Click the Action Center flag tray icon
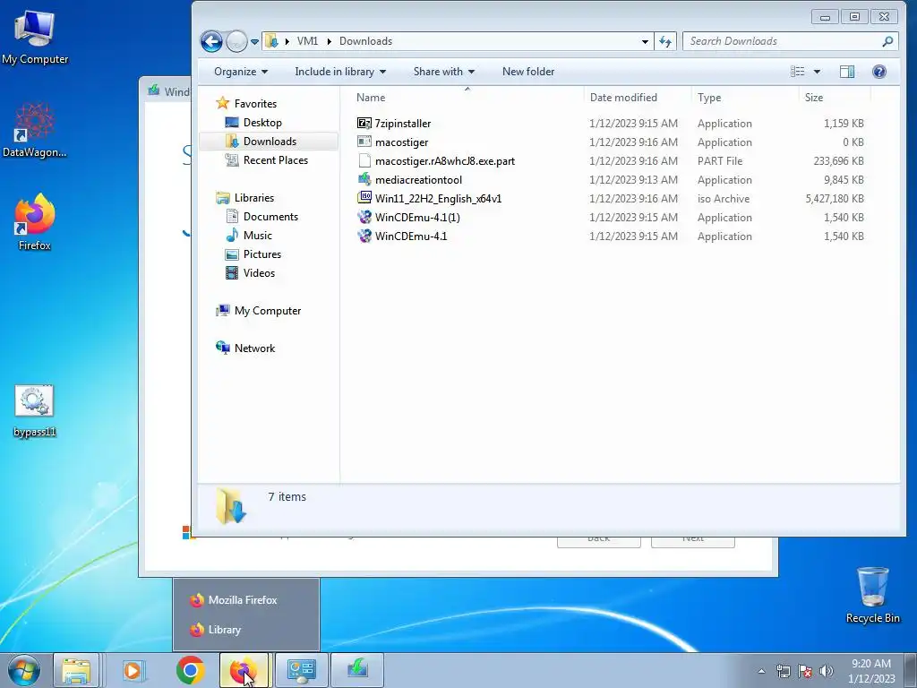The image size is (917, 688). coord(805,671)
